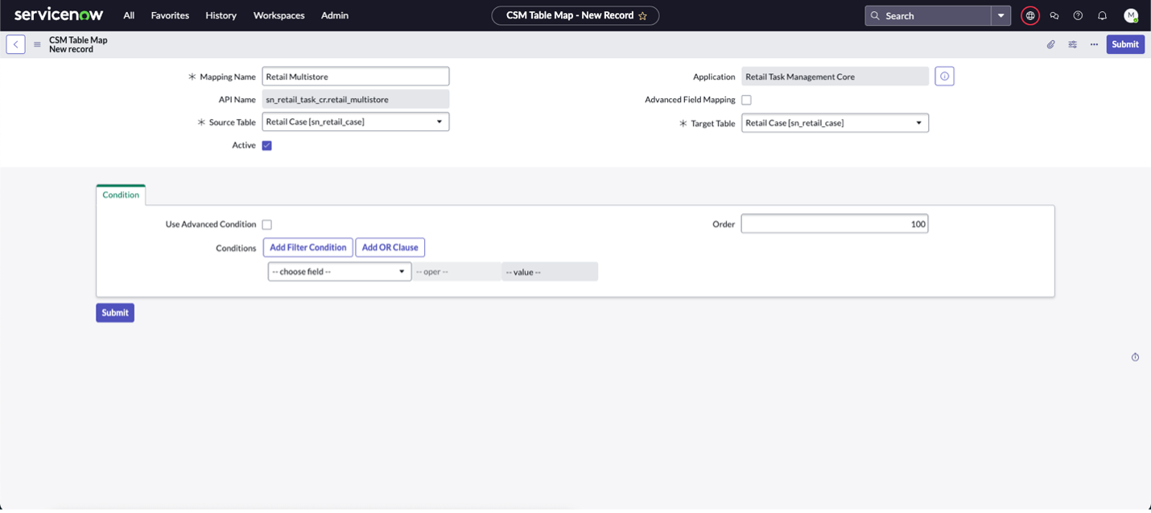
Task: Click the Order input field
Action: 835,224
